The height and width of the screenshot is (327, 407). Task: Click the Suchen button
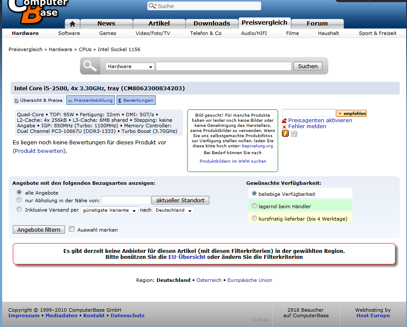click(308, 66)
